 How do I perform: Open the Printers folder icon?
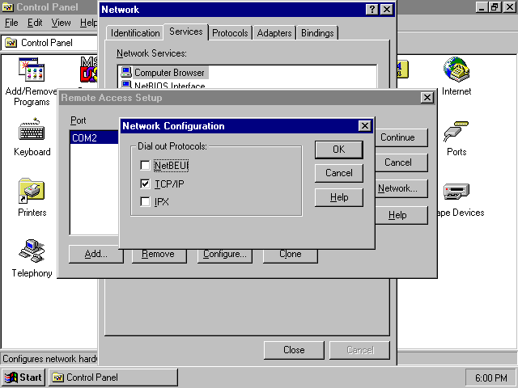(32, 191)
